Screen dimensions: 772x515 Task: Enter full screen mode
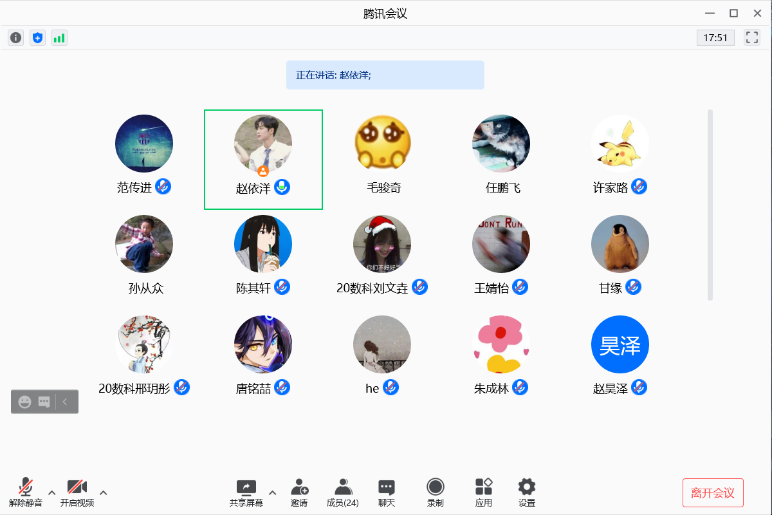pyautogui.click(x=751, y=37)
